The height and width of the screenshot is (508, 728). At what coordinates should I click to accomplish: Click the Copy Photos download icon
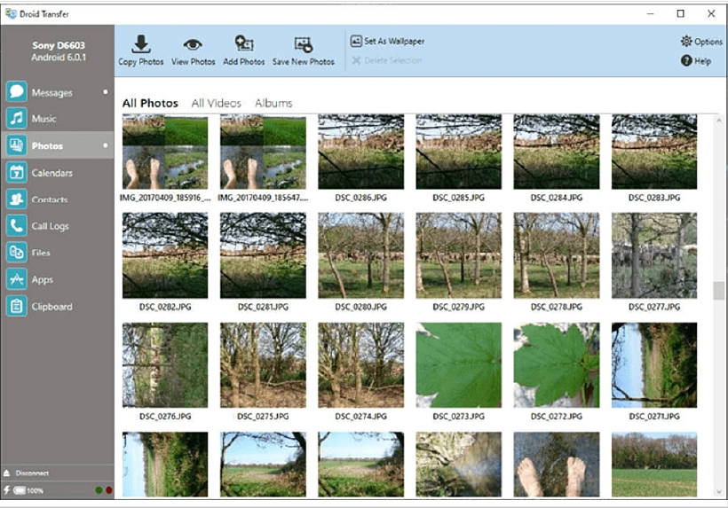[140, 44]
